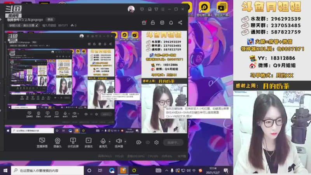
Task: Focus the Windows taskbar search box
Action: tap(47, 170)
